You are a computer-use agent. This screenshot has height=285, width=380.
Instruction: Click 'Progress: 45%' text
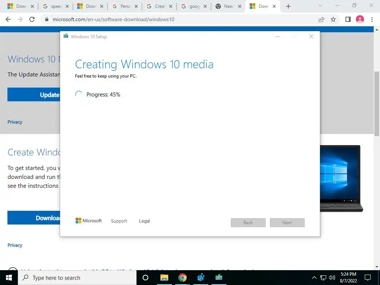click(103, 95)
